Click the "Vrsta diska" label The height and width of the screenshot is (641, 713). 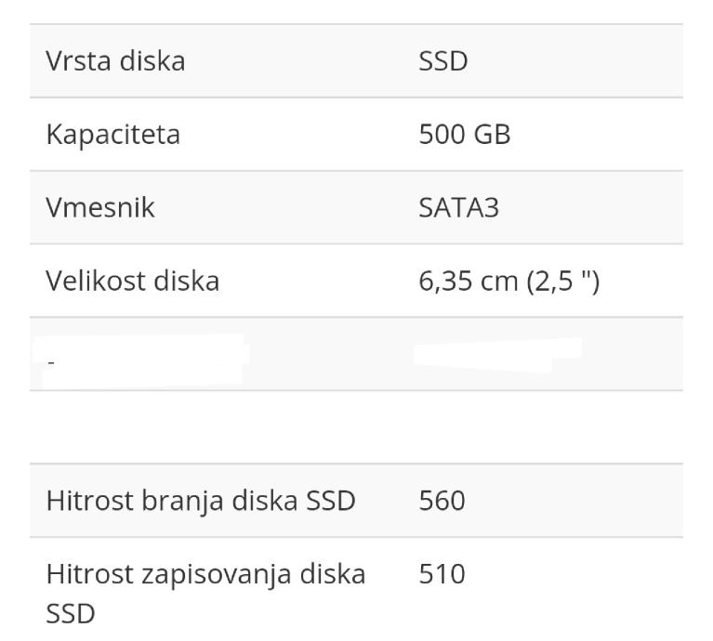click(115, 62)
